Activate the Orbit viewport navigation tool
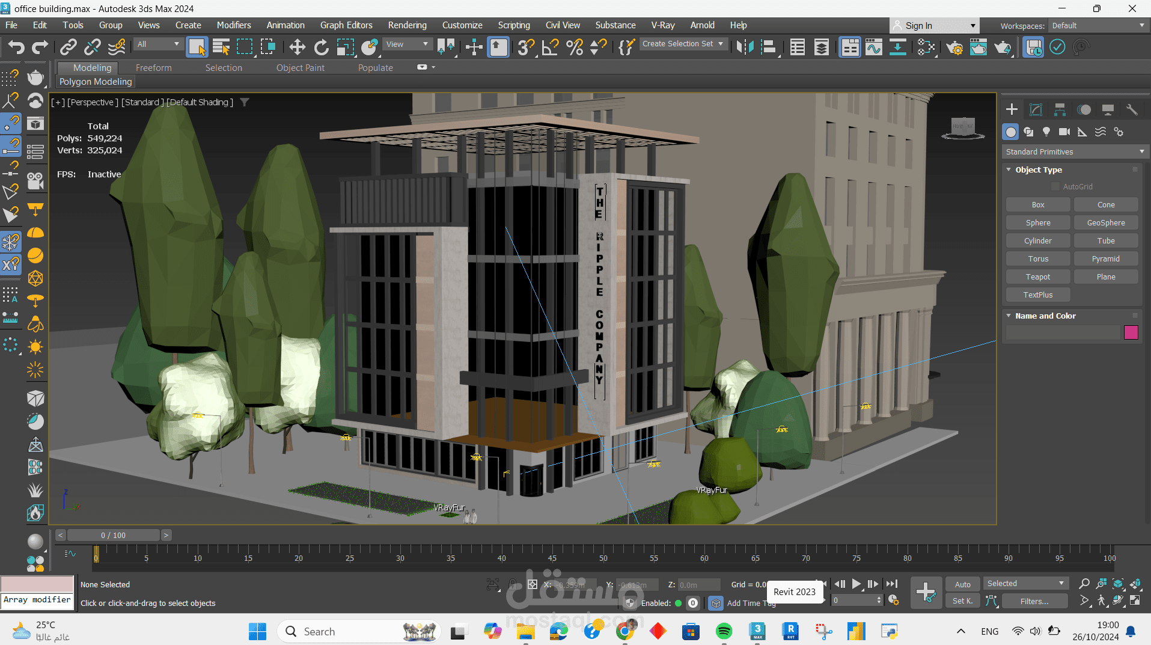This screenshot has height=645, width=1151. [x=1118, y=600]
